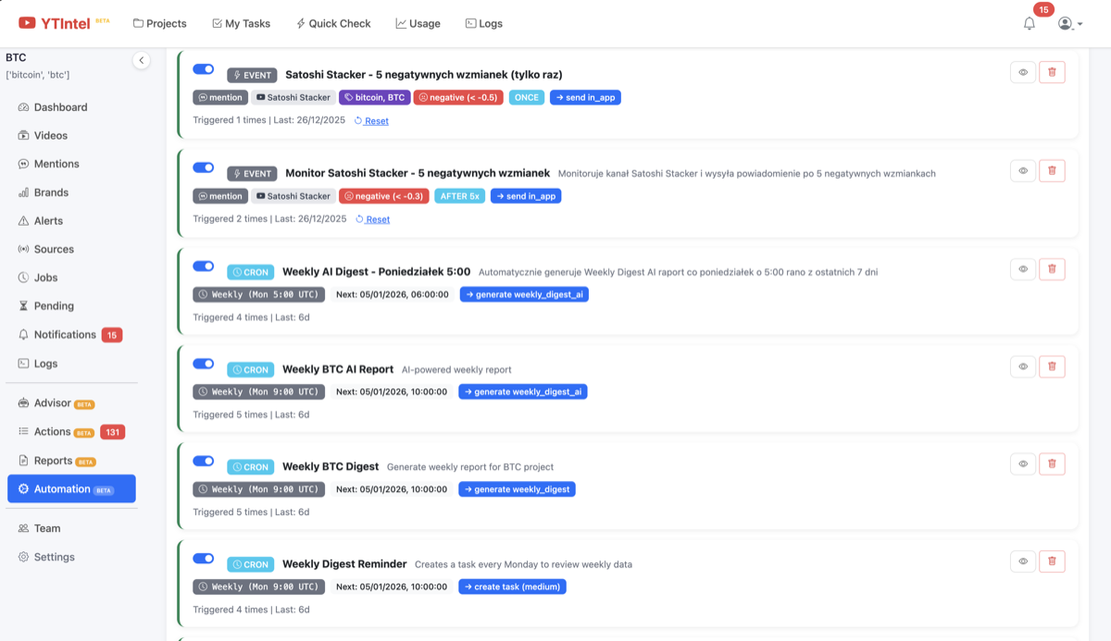
Task: Disable the Weekly AI Digest cron toggle
Action: tap(204, 266)
